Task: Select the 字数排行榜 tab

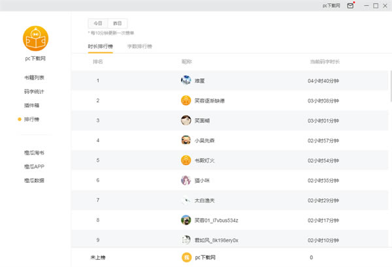Action: 139,46
